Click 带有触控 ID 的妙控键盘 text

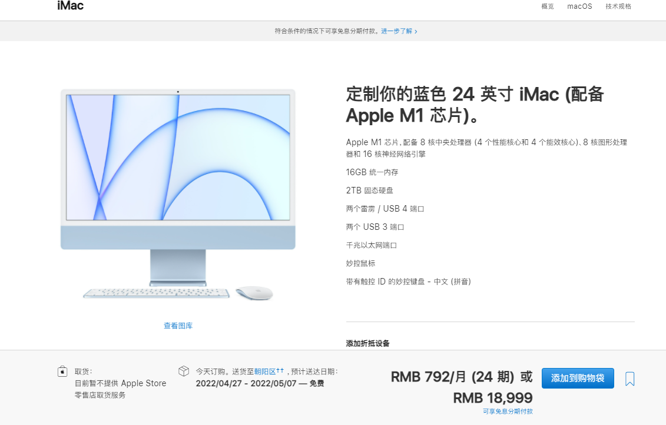pos(408,282)
